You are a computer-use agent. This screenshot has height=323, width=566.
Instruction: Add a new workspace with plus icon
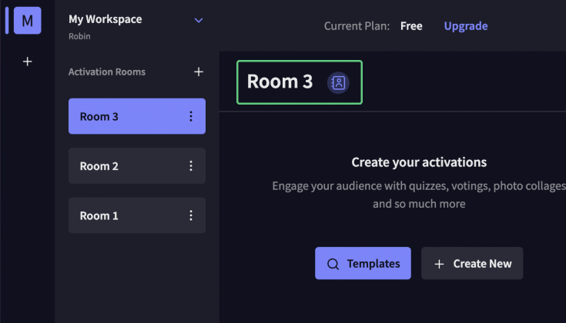[x=27, y=62]
